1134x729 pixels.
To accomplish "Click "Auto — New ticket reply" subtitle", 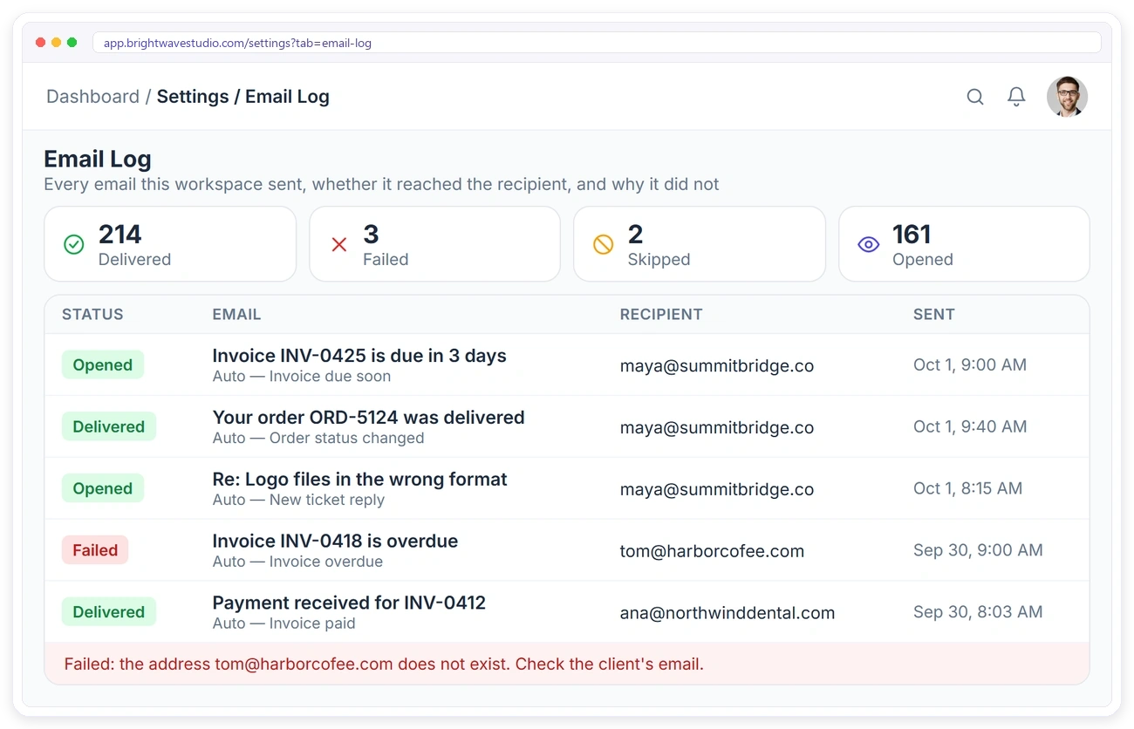I will (298, 501).
